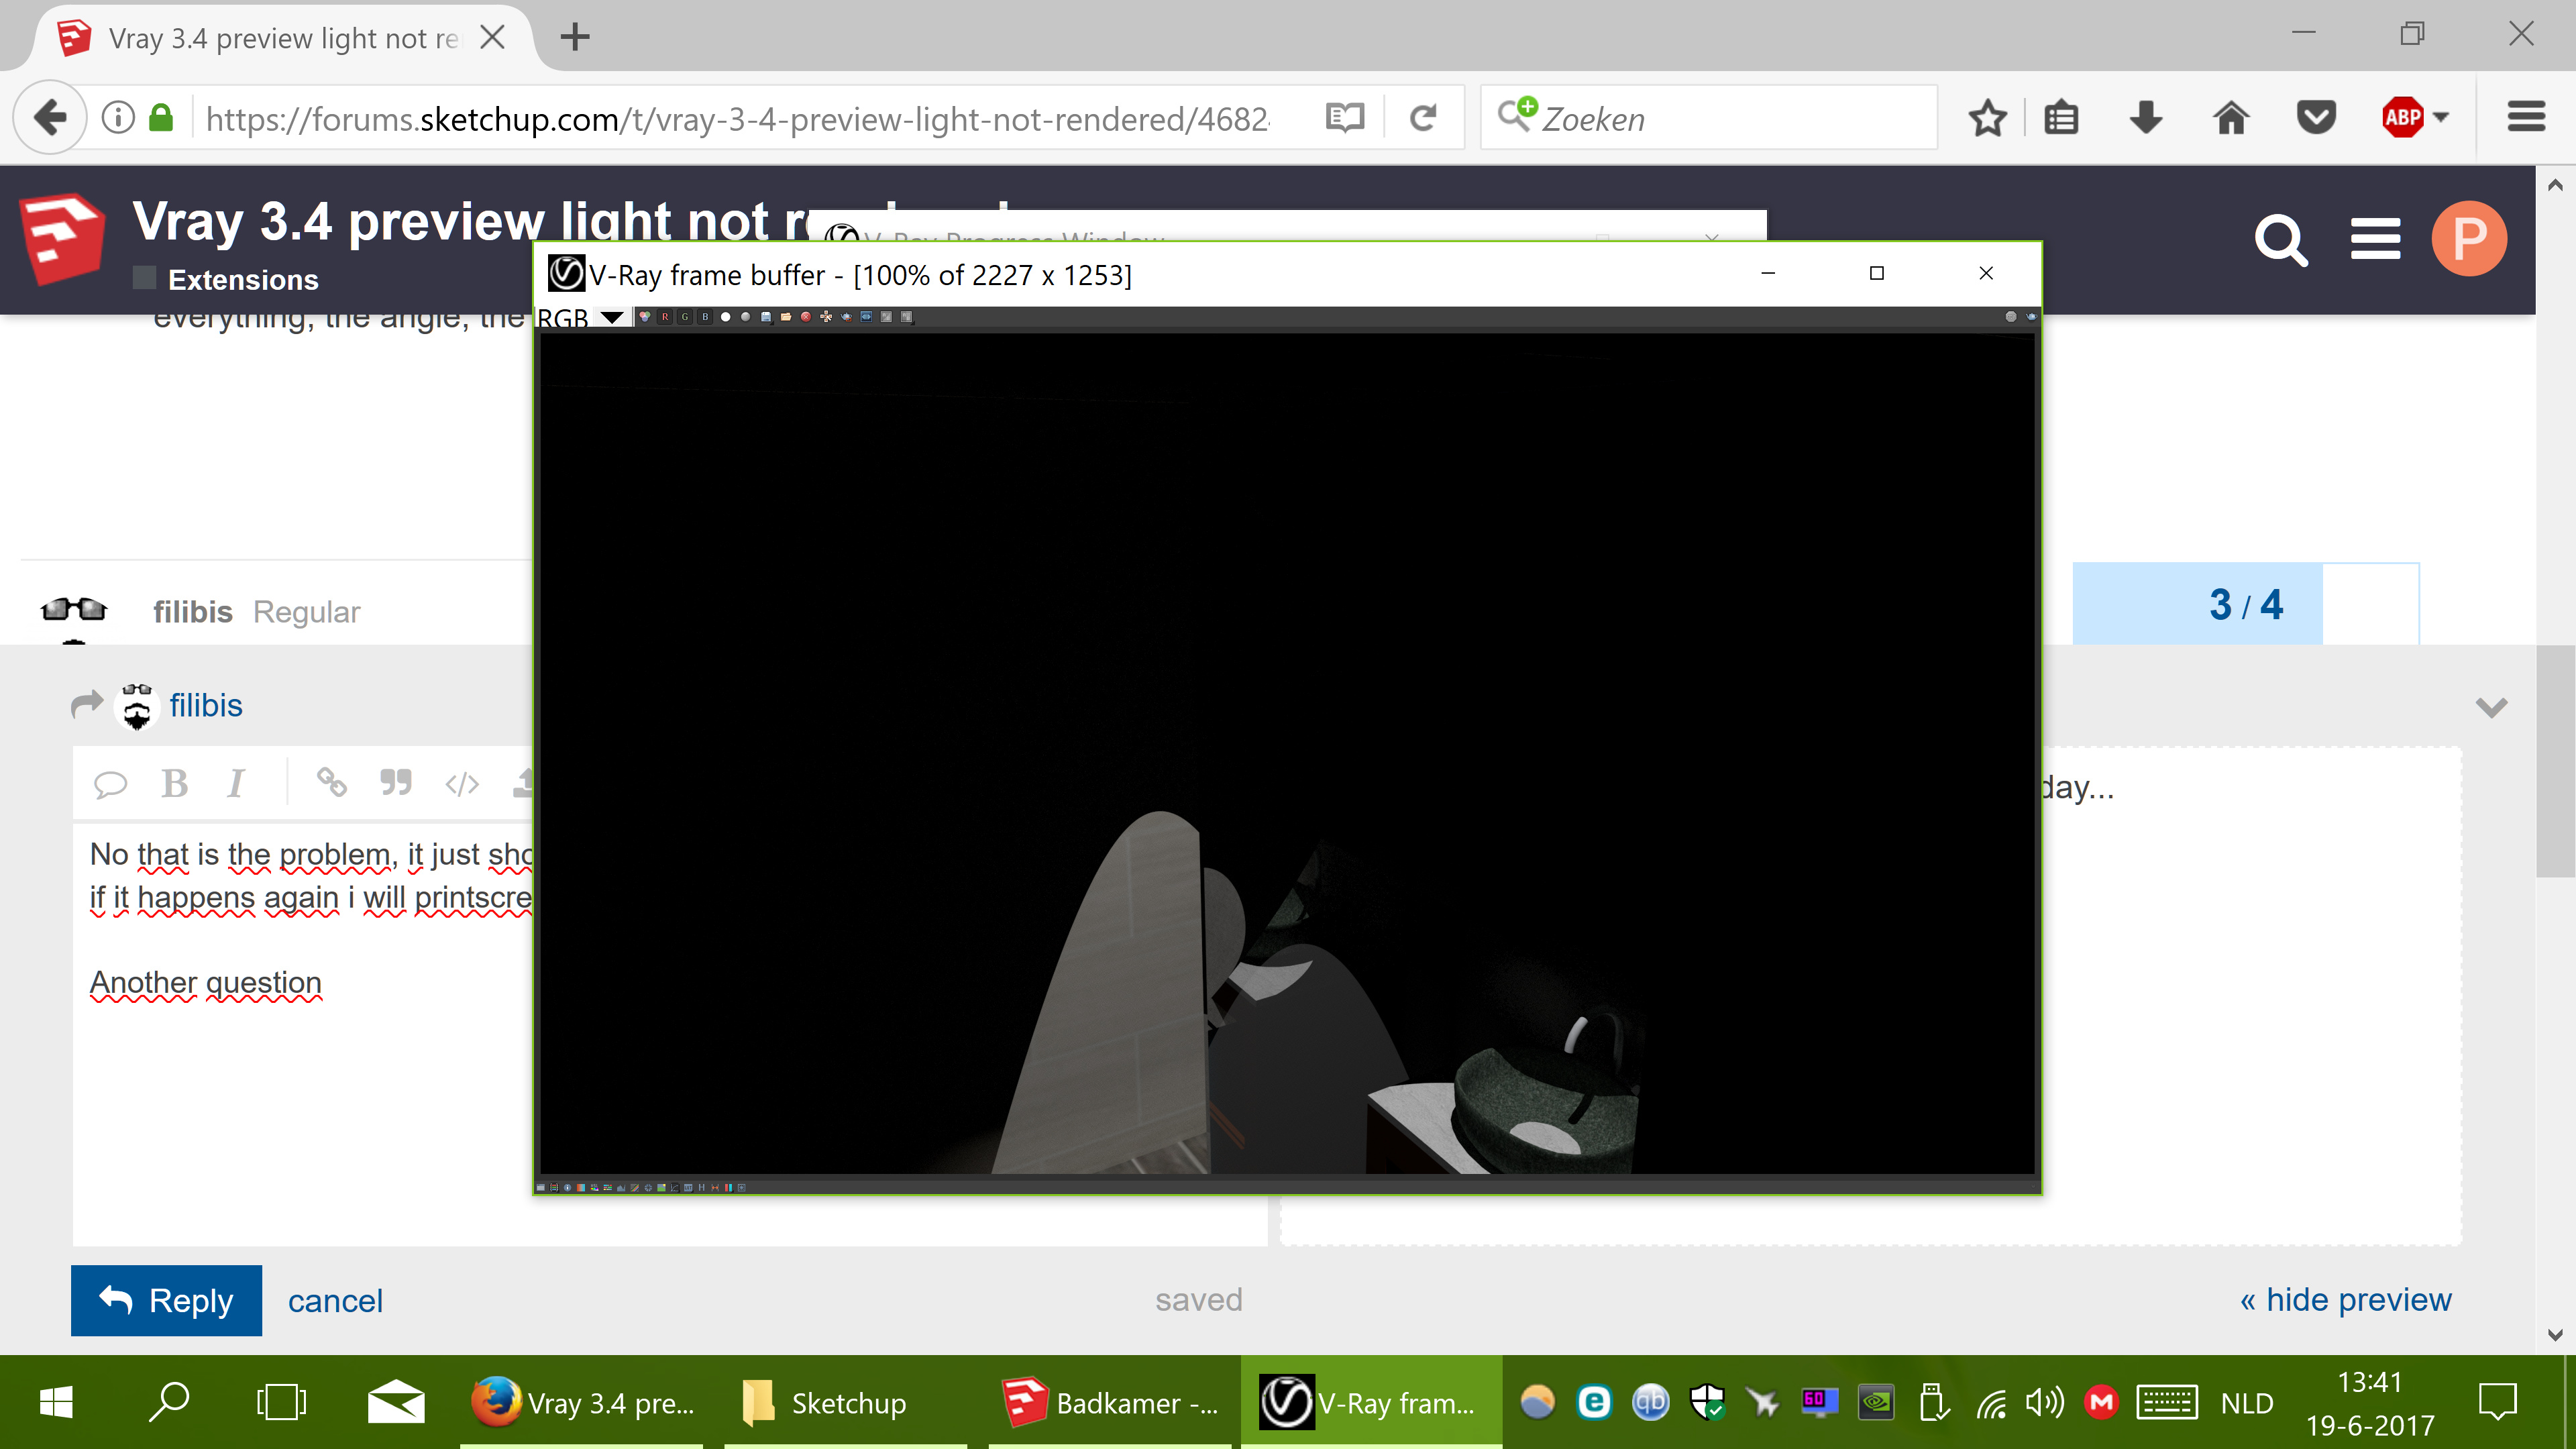Toggle reader view book icon
2576x1449 pixels.
[x=1344, y=118]
